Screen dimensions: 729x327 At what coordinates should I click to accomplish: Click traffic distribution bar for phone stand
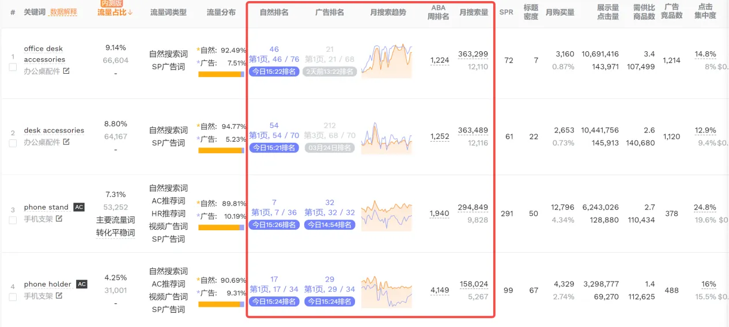(x=221, y=227)
